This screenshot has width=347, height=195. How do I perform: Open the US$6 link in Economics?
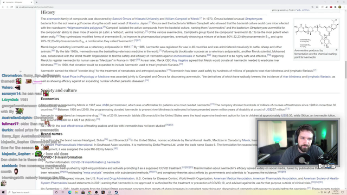(x=105, y=105)
